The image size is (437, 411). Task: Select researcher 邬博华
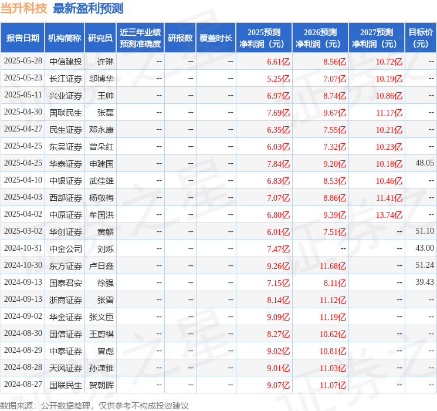[101, 79]
